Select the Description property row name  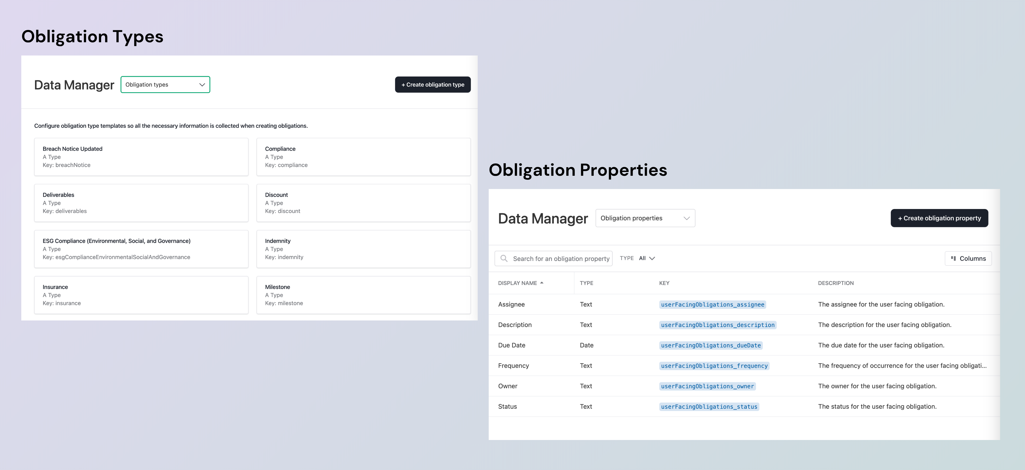pyautogui.click(x=515, y=325)
